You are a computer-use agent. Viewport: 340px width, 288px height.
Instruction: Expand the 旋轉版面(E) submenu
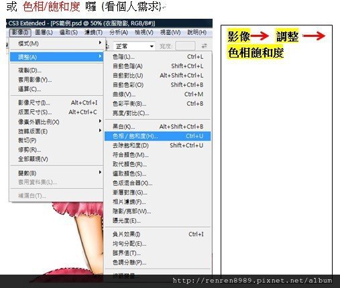56,131
